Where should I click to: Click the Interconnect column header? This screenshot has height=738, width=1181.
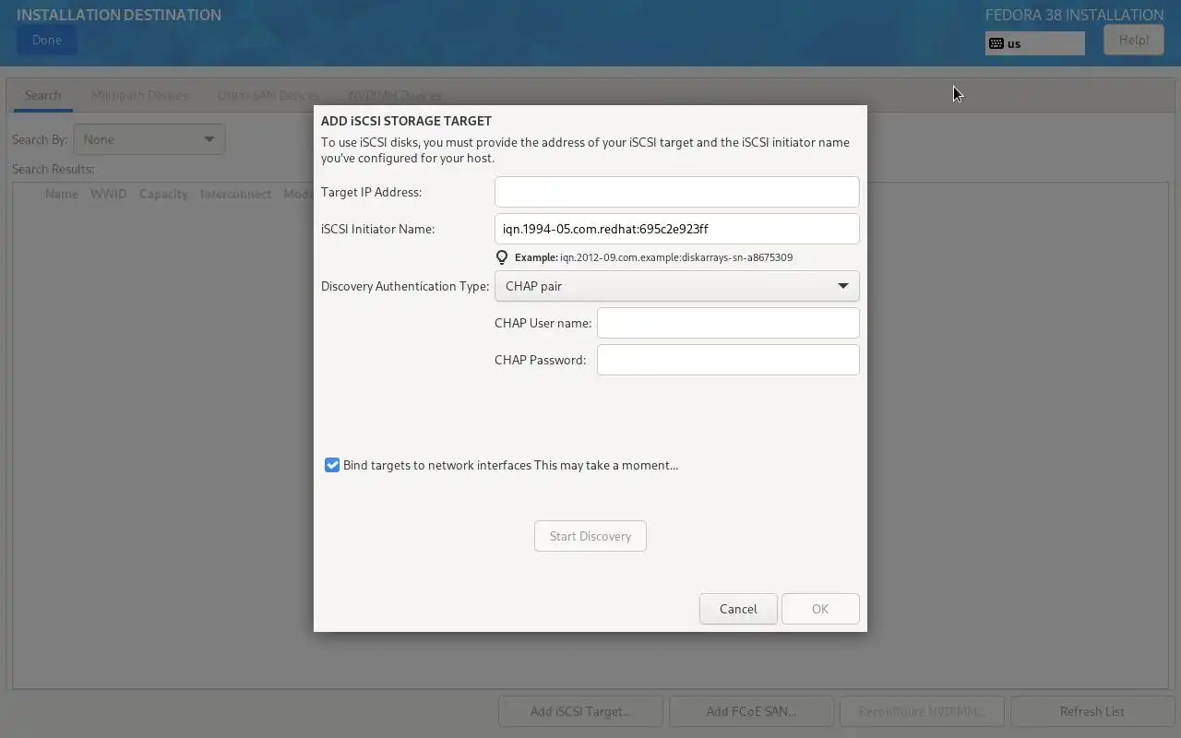(236, 194)
